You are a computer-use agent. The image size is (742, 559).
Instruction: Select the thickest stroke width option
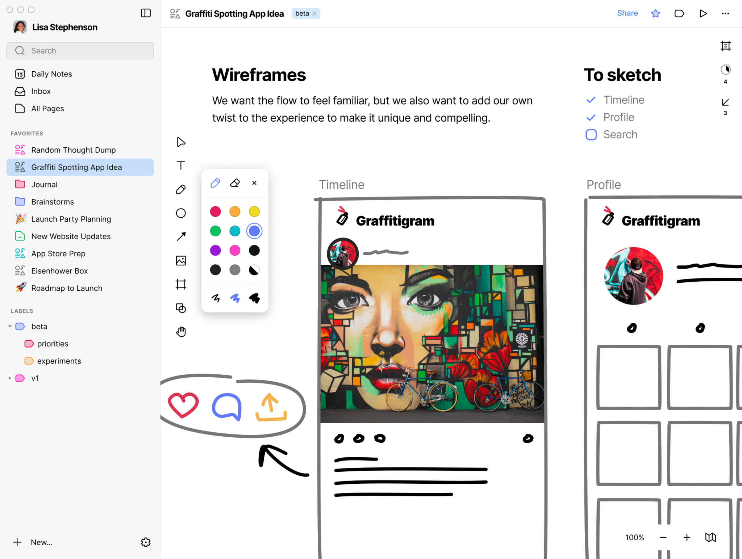click(254, 298)
